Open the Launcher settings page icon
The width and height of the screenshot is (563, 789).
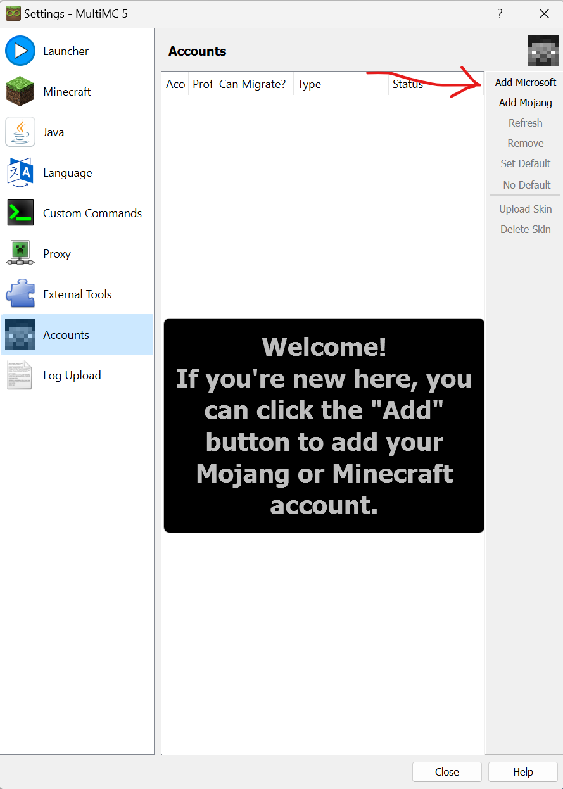coord(20,51)
